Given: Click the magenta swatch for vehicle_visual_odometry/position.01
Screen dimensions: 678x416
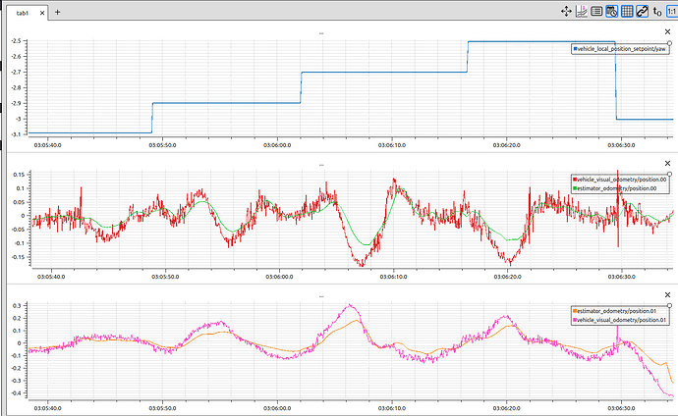Looking at the screenshot, I should coord(577,320).
